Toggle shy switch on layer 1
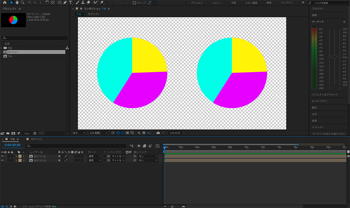Screen dimensions: 350x208 point(59,156)
